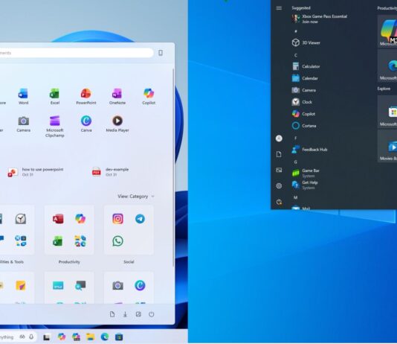The height and width of the screenshot is (344, 397).
Task: Open letter G index header in app list
Action: click(x=295, y=162)
